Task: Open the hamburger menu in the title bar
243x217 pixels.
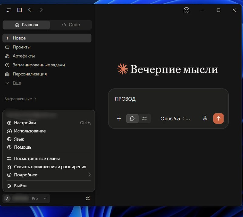Action: 9,10
